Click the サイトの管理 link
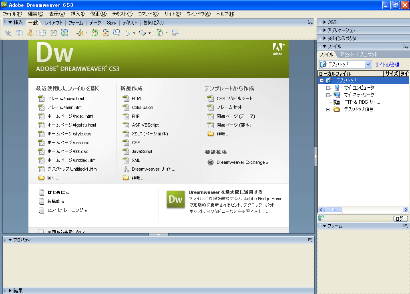 click(387, 64)
